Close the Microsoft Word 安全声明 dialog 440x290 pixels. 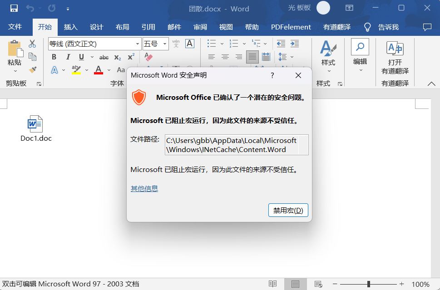[298, 75]
